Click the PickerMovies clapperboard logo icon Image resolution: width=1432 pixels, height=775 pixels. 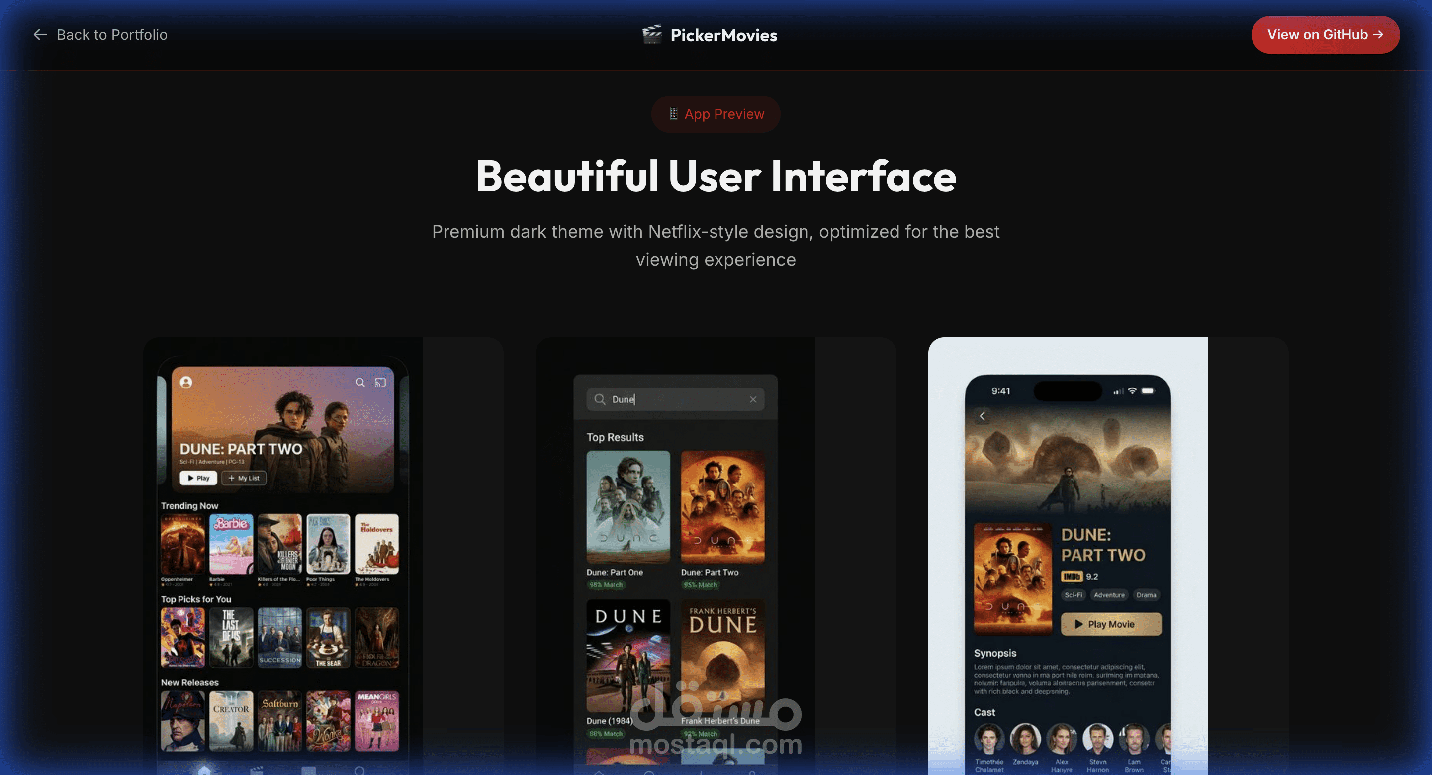651,35
